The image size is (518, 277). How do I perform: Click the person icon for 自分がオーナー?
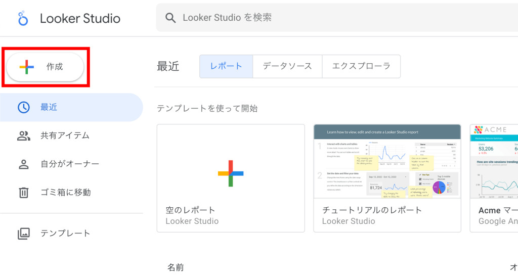pyautogui.click(x=24, y=164)
